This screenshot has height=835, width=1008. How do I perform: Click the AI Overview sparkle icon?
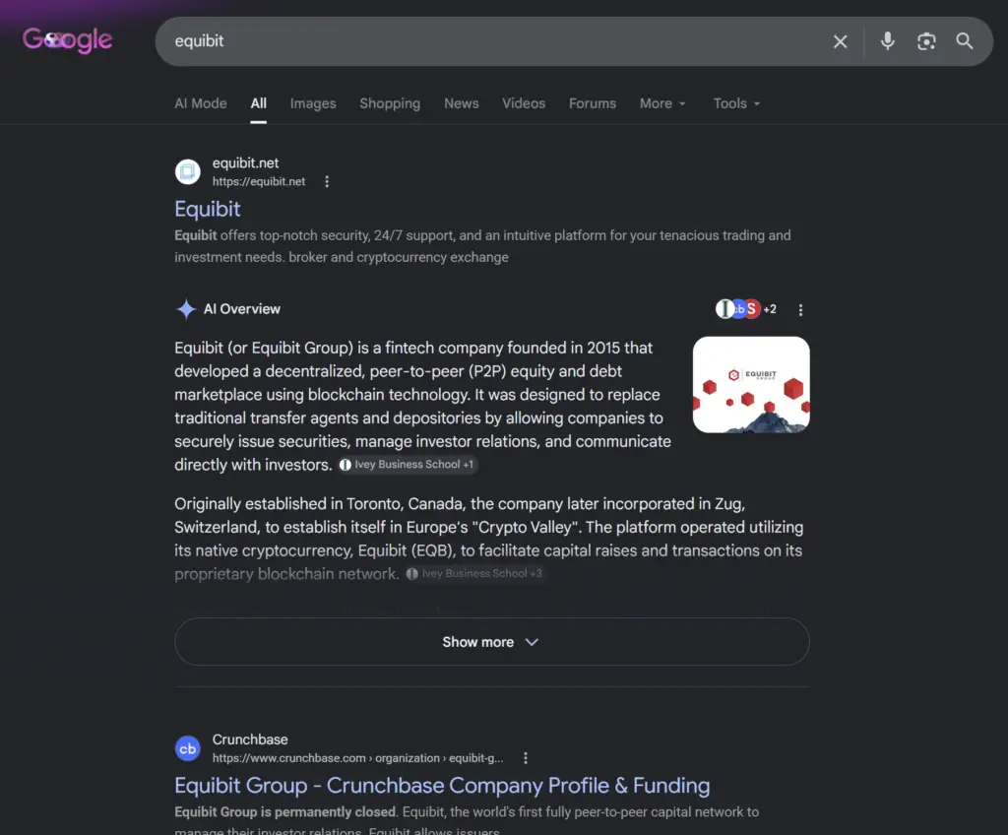coord(186,309)
